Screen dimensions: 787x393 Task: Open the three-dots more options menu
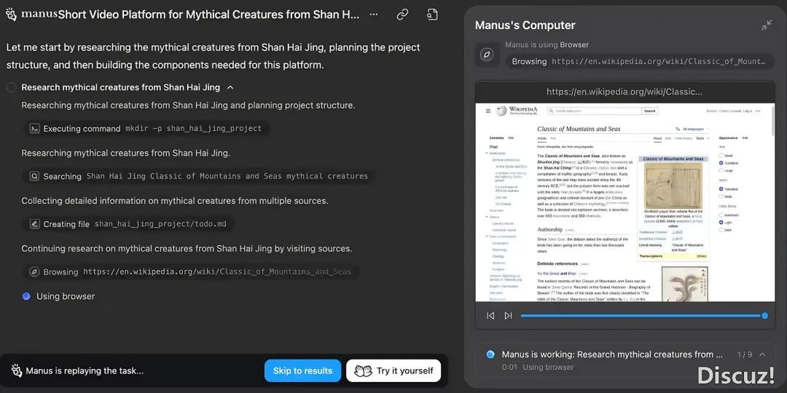[x=374, y=15]
